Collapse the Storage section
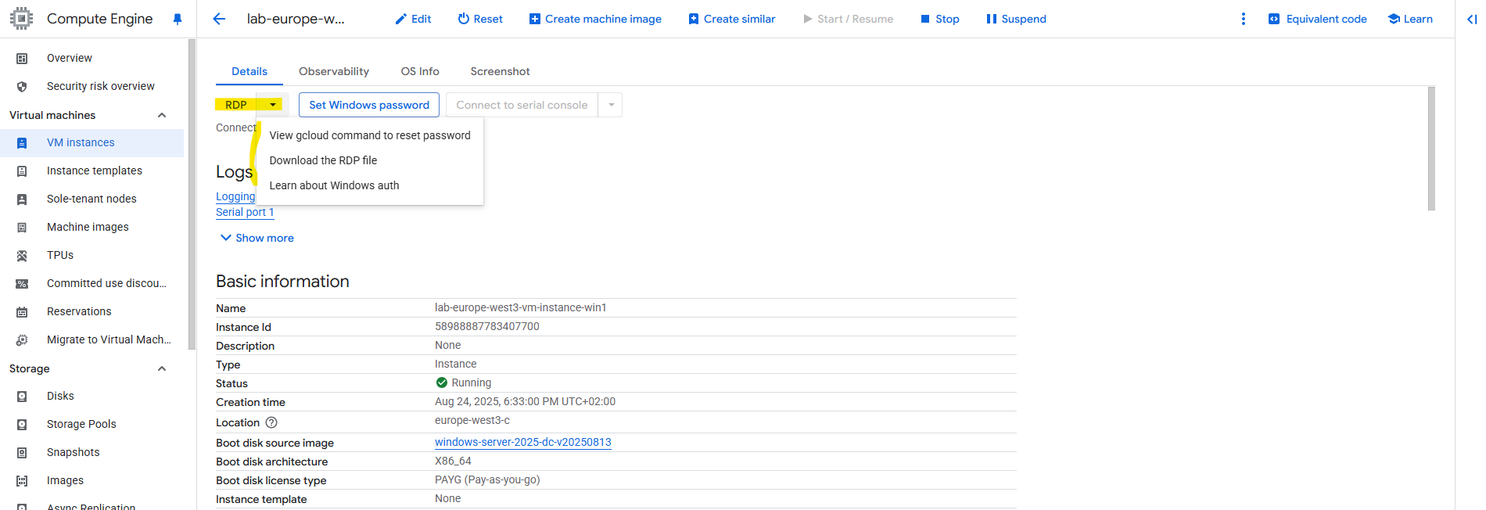The height and width of the screenshot is (510, 1486). coord(162,368)
